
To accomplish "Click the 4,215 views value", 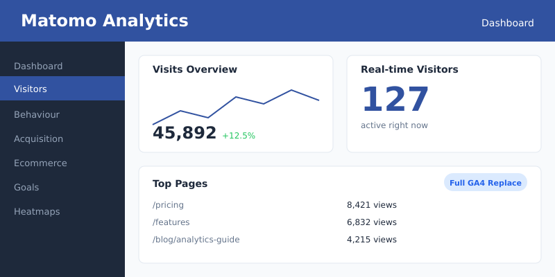I will point(372,240).
